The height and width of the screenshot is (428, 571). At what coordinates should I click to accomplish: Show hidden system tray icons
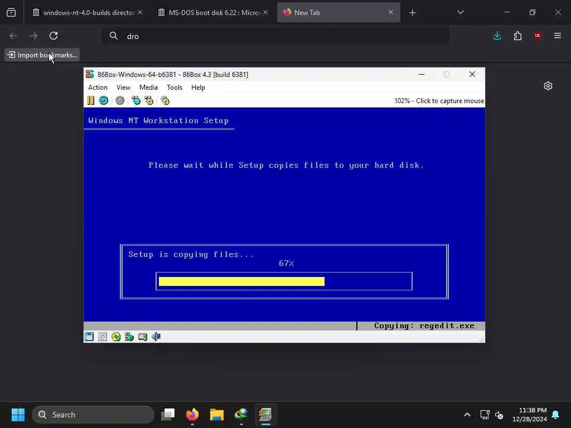pyautogui.click(x=467, y=415)
